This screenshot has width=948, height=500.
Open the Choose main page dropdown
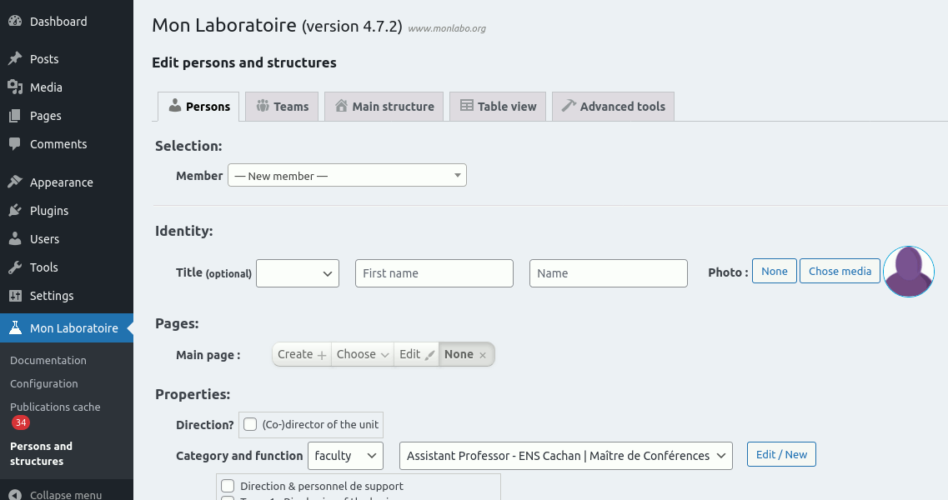coord(362,354)
